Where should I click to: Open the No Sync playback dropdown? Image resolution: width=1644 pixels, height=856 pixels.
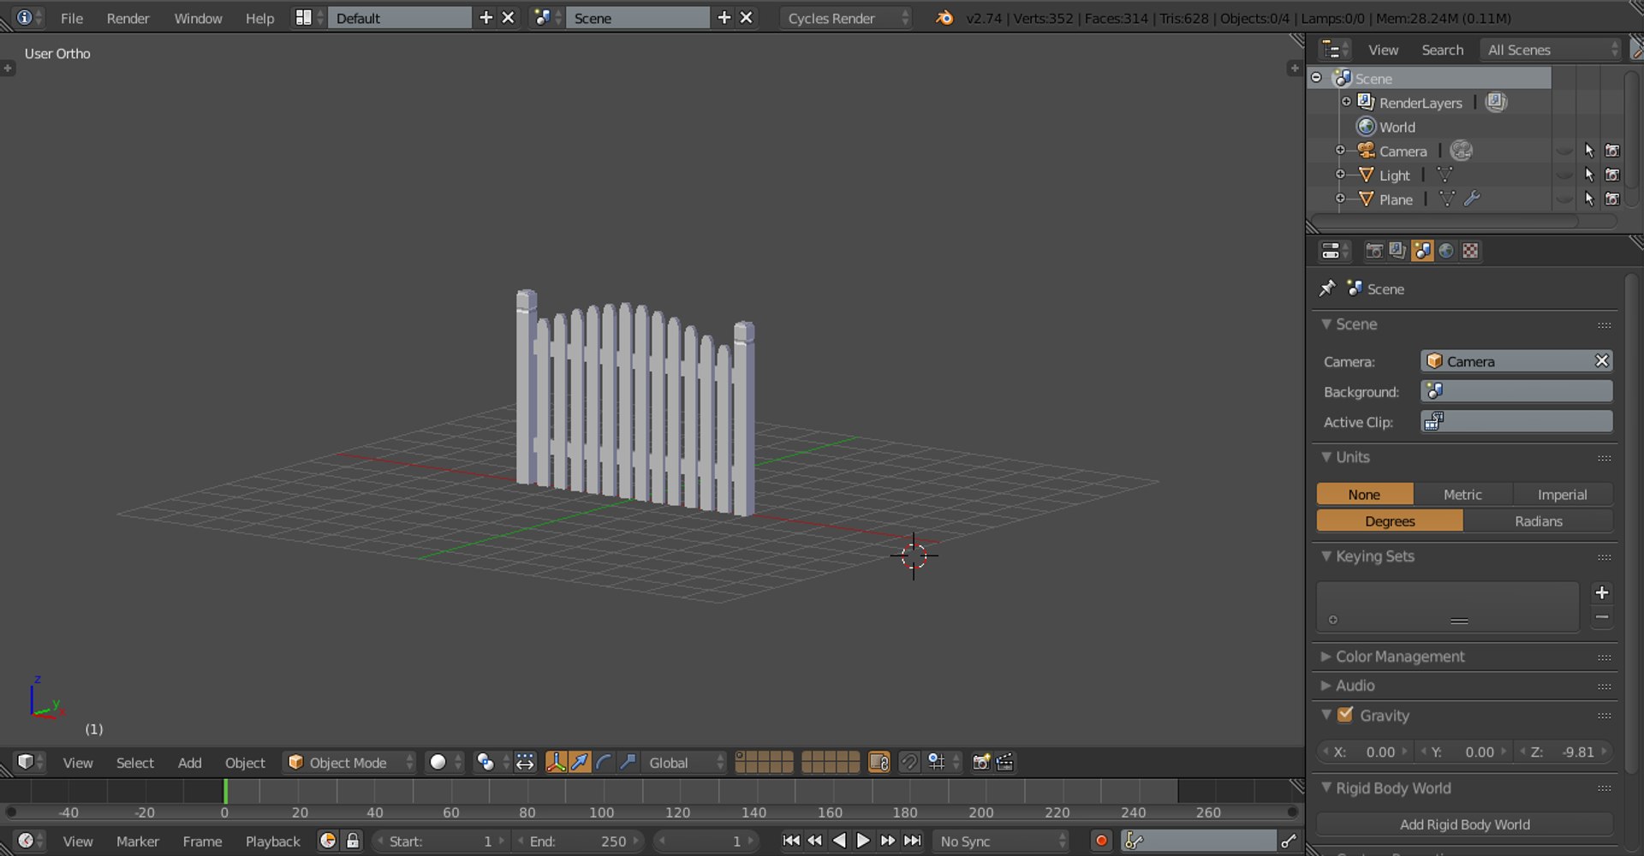click(1002, 841)
